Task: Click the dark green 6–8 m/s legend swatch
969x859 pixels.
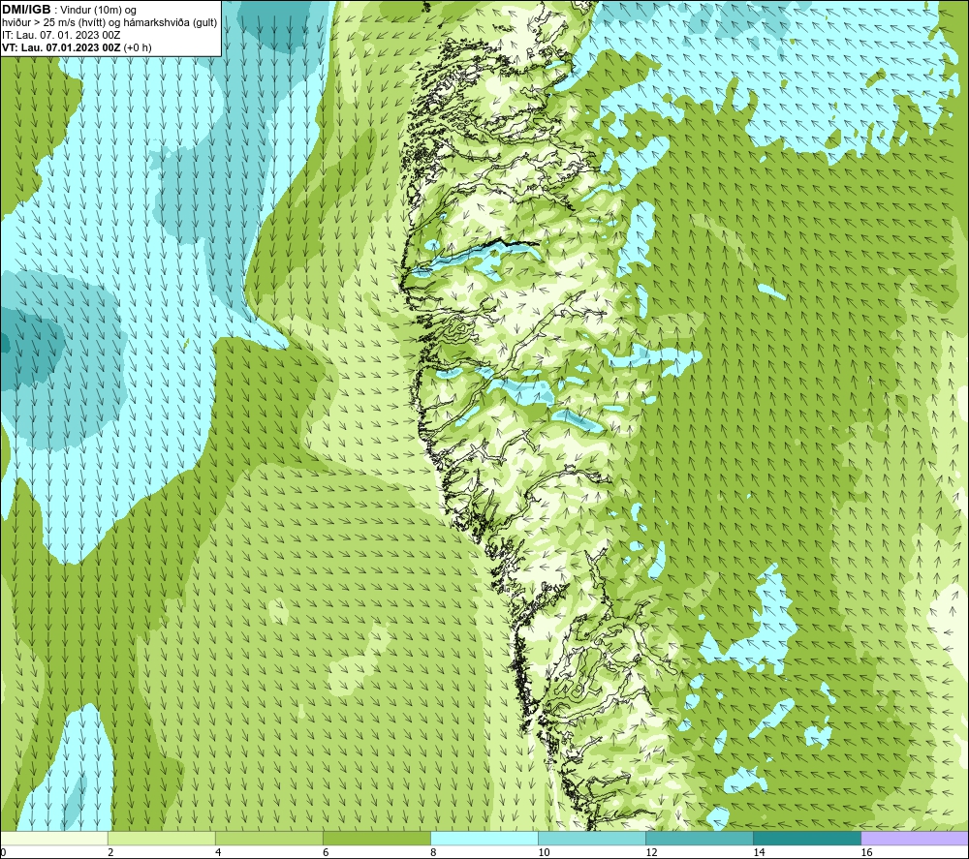Action: [377, 838]
